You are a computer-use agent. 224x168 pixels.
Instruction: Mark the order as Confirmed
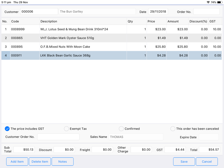(121, 129)
